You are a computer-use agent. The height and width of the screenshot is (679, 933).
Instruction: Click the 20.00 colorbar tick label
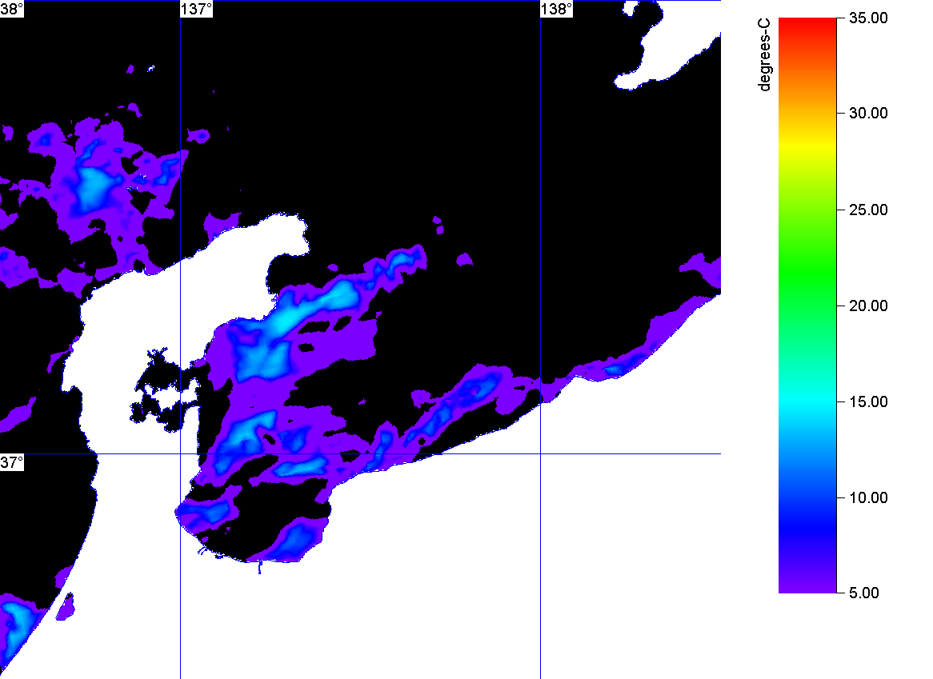click(868, 306)
